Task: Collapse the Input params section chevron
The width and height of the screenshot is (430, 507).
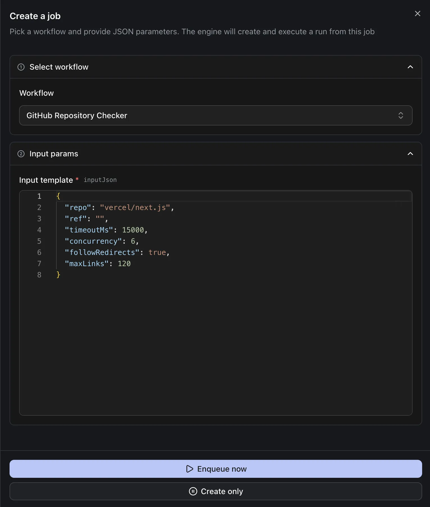Action: [x=410, y=154]
